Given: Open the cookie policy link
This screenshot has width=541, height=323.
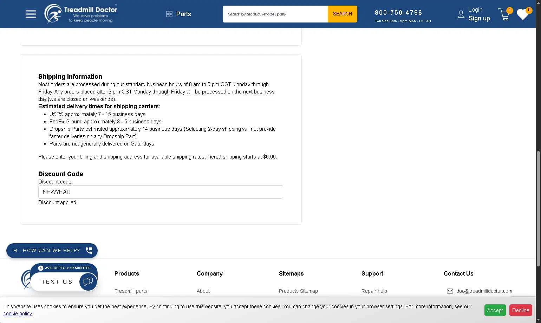Looking at the screenshot, I should 18,314.
